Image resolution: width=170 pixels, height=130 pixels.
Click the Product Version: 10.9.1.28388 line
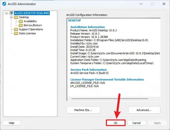tap(89, 37)
